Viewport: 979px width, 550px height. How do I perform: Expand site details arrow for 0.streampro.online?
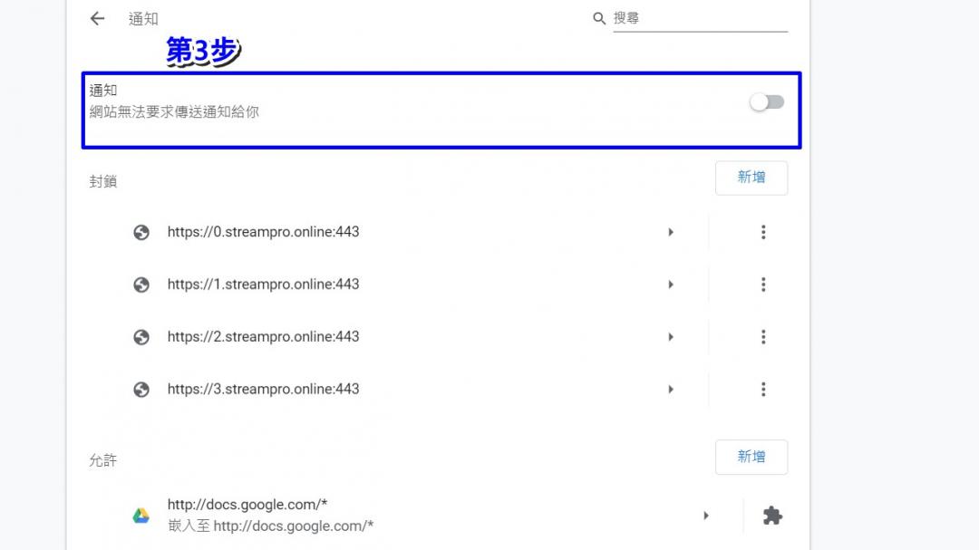[x=671, y=233]
